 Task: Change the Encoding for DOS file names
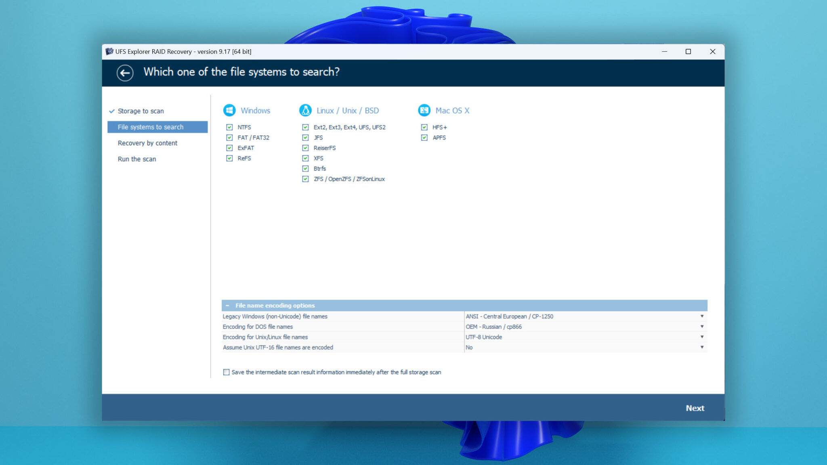[x=702, y=327]
